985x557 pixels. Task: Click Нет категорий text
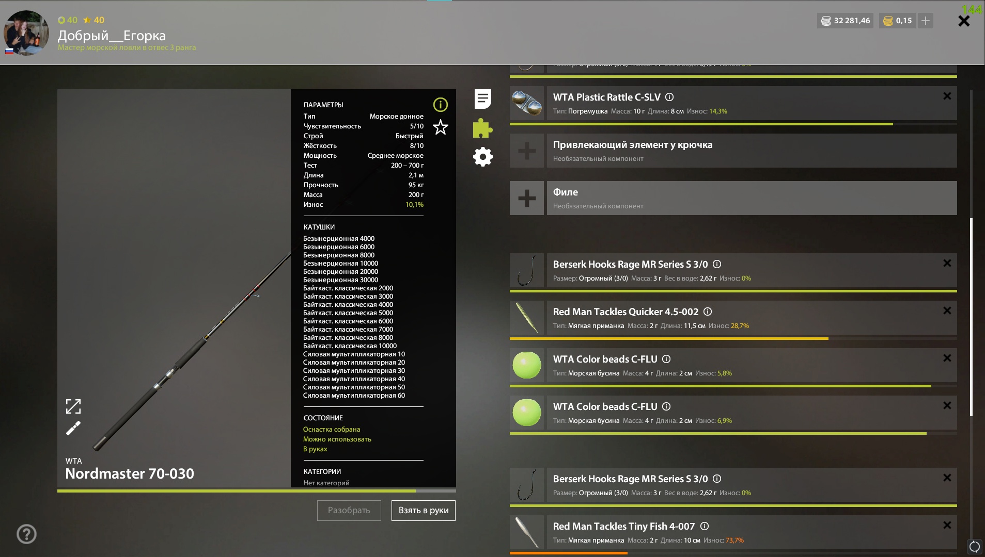point(326,483)
